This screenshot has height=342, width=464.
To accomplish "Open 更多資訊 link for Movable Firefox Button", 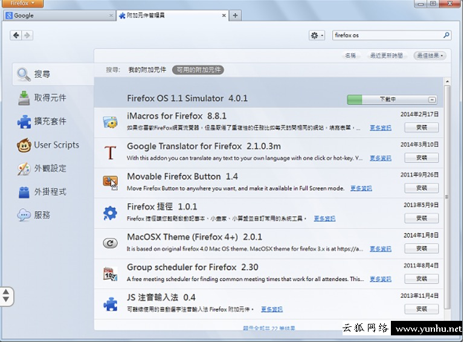I will (x=361, y=188).
